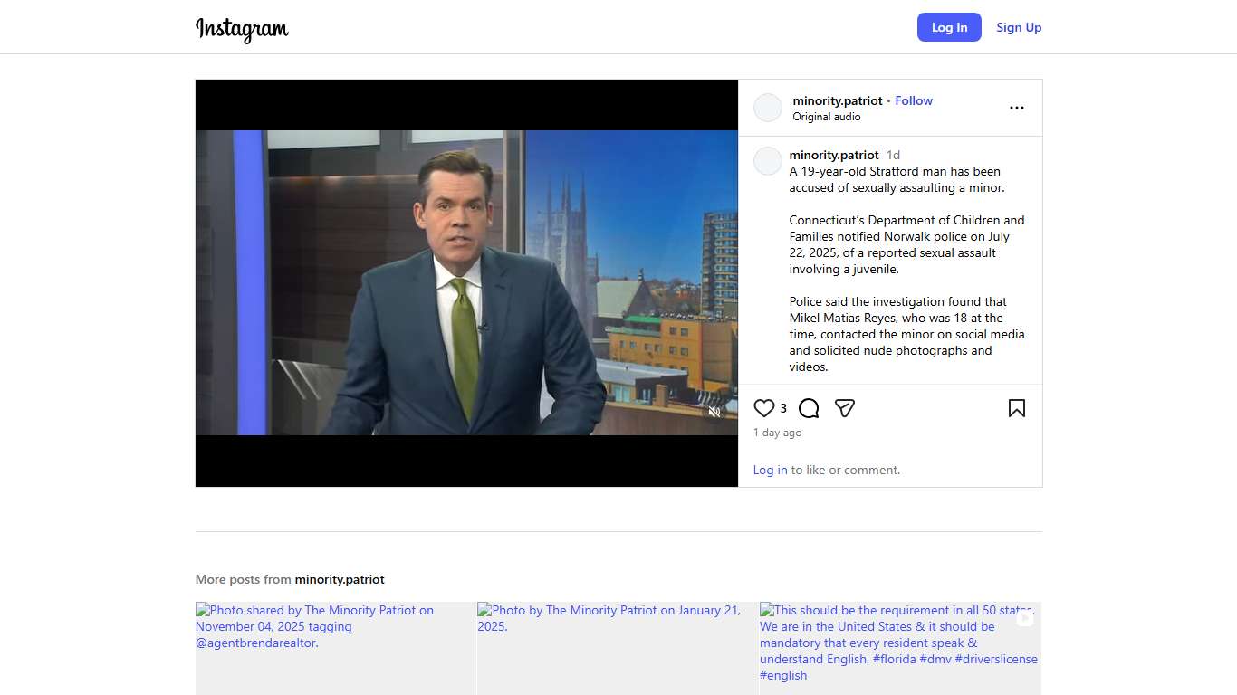Click the news anchor video to play

pos(466,282)
